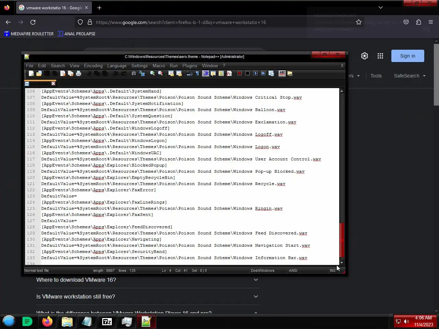Click the ABC spell-check toolbar icon
Image resolution: width=439 pixels, height=329 pixels.
(282, 73)
